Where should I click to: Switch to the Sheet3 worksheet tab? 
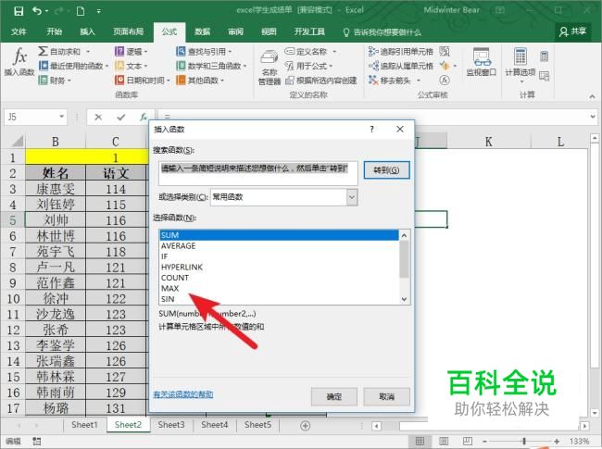click(171, 425)
